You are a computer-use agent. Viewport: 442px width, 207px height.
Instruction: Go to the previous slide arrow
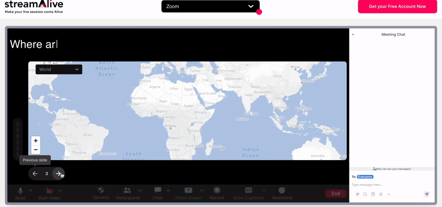(x=35, y=173)
